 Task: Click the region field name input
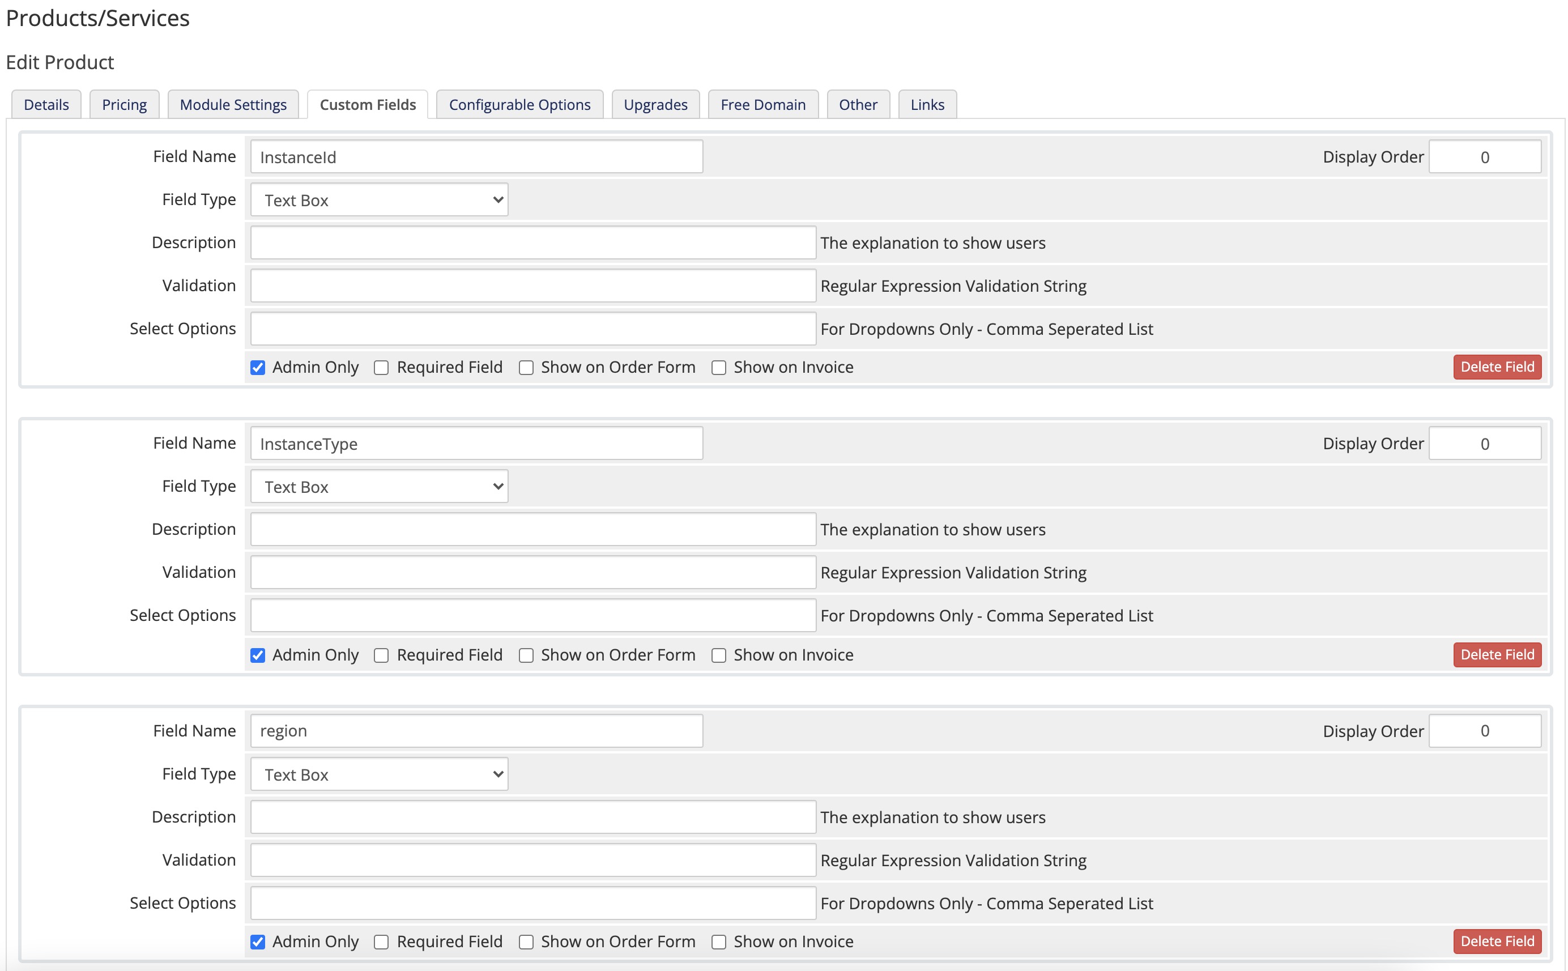pyautogui.click(x=476, y=731)
